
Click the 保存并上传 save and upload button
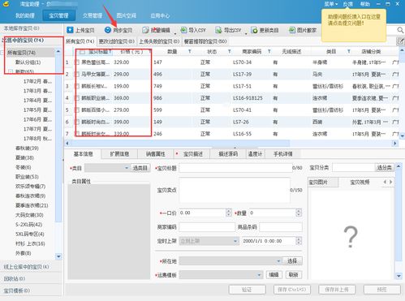tap(337, 290)
